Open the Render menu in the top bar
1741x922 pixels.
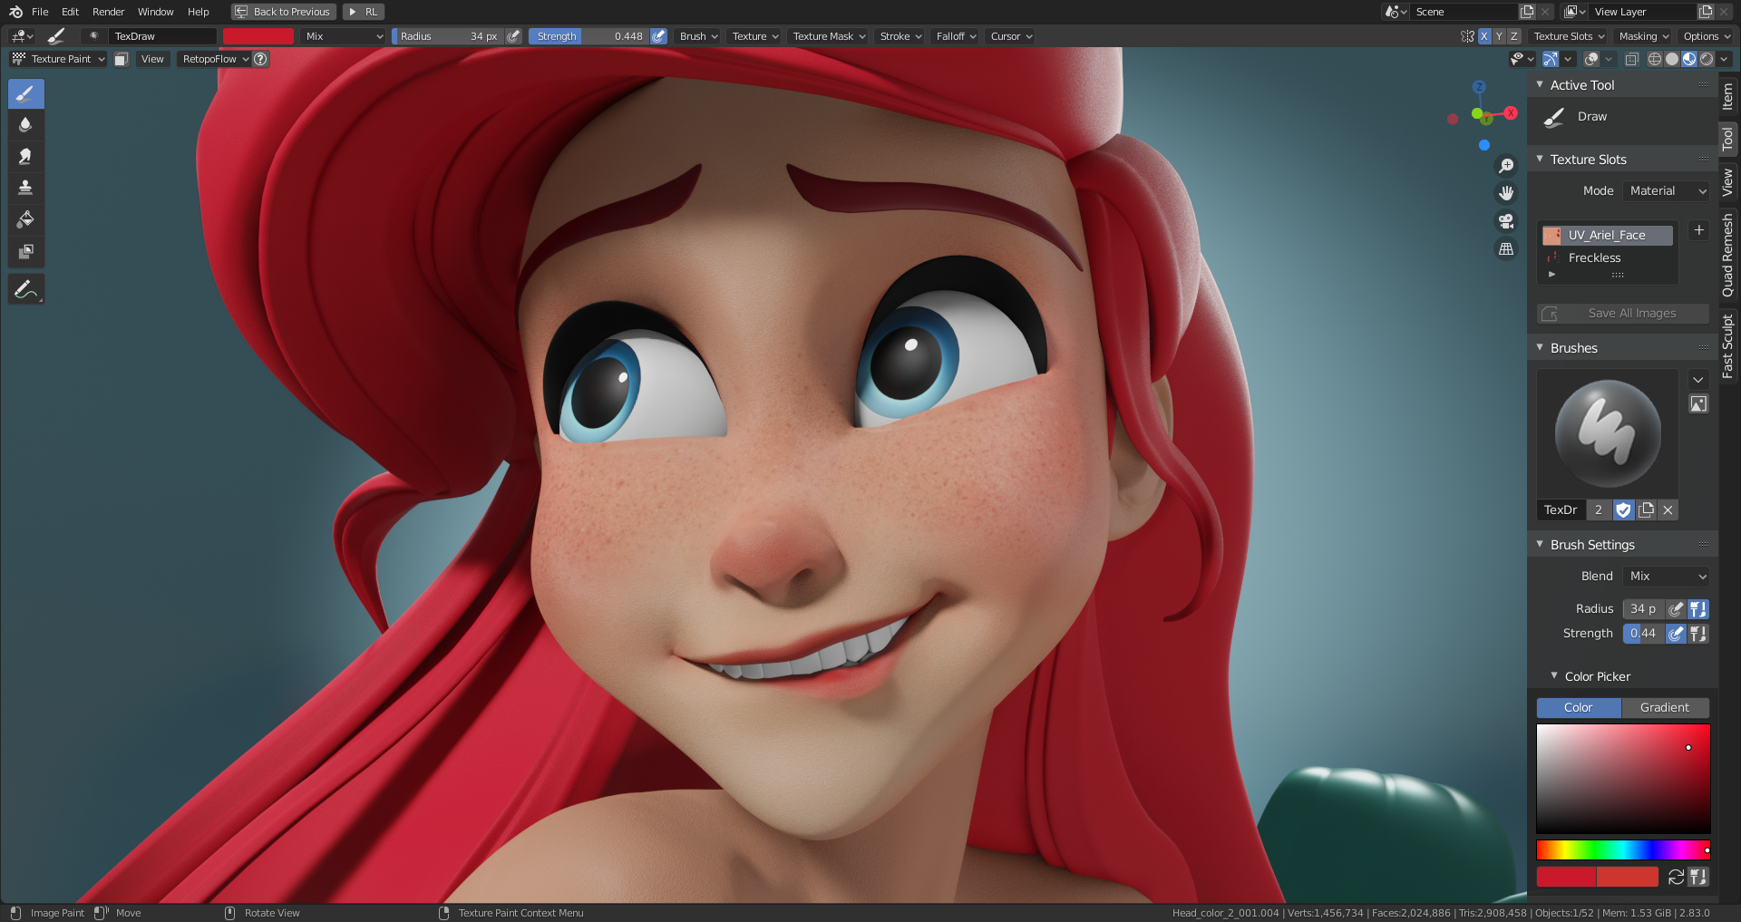pyautogui.click(x=108, y=12)
